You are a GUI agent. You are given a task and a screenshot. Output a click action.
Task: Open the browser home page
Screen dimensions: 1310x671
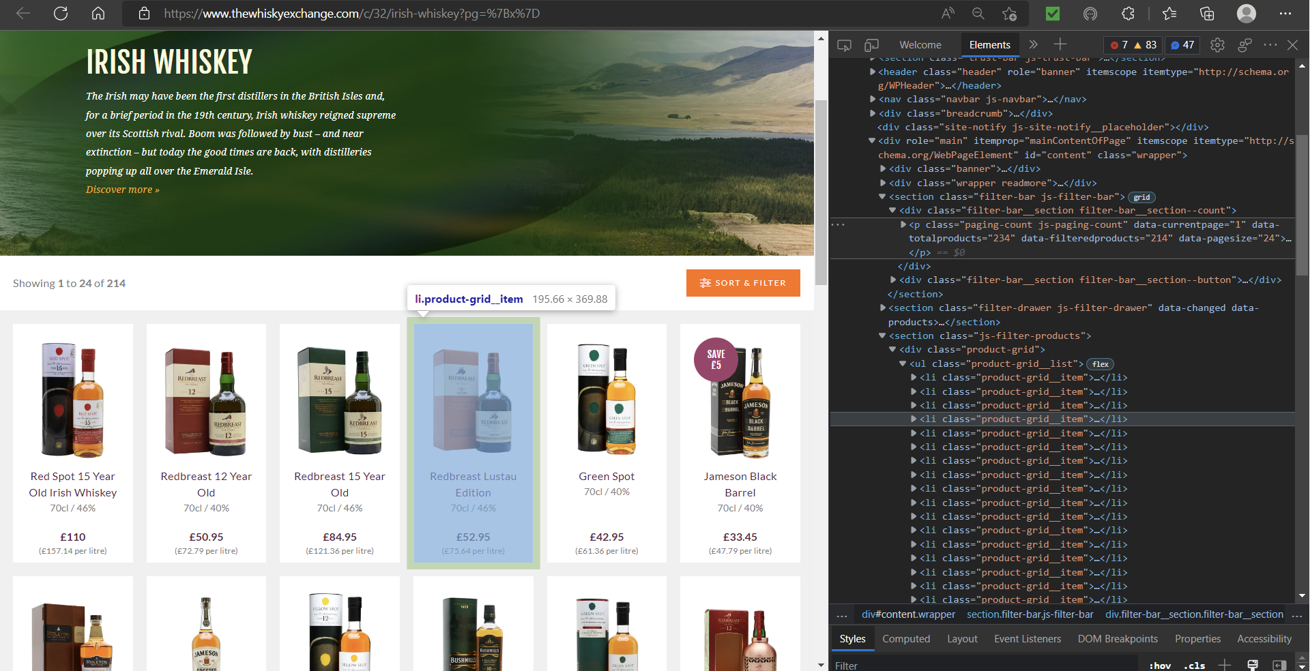click(98, 14)
